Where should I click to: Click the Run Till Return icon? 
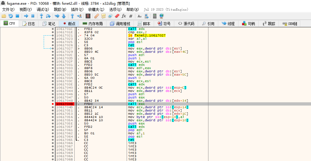72,16
